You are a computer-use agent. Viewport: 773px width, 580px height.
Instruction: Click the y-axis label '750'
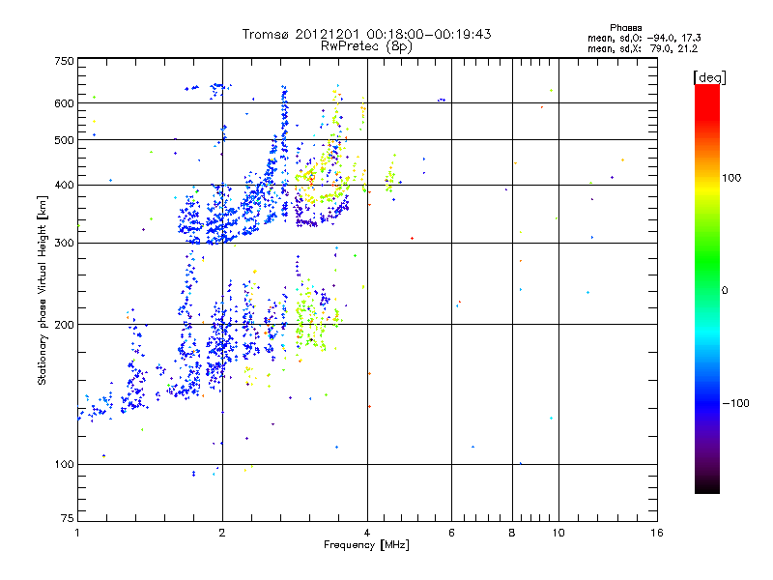[64, 61]
